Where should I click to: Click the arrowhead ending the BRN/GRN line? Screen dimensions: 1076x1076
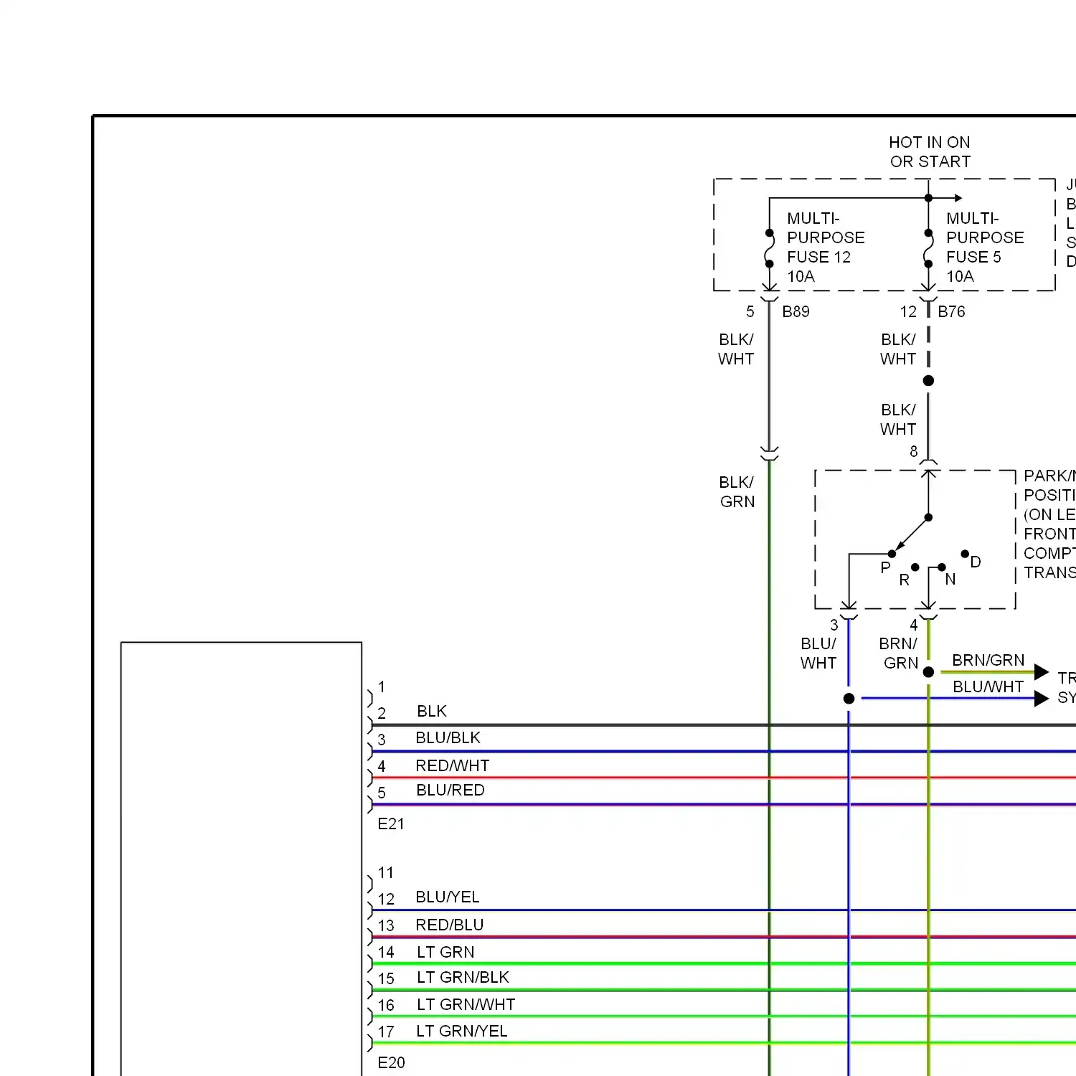click(1042, 672)
